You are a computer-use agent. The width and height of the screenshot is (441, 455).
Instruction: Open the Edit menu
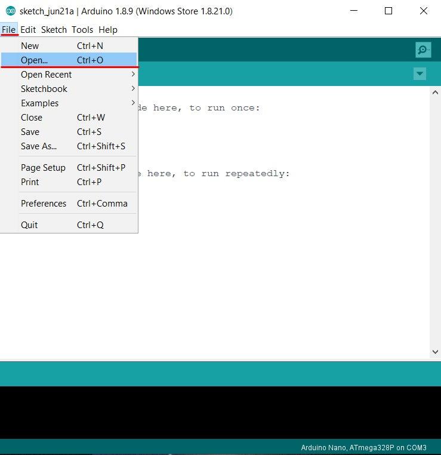[x=28, y=30]
